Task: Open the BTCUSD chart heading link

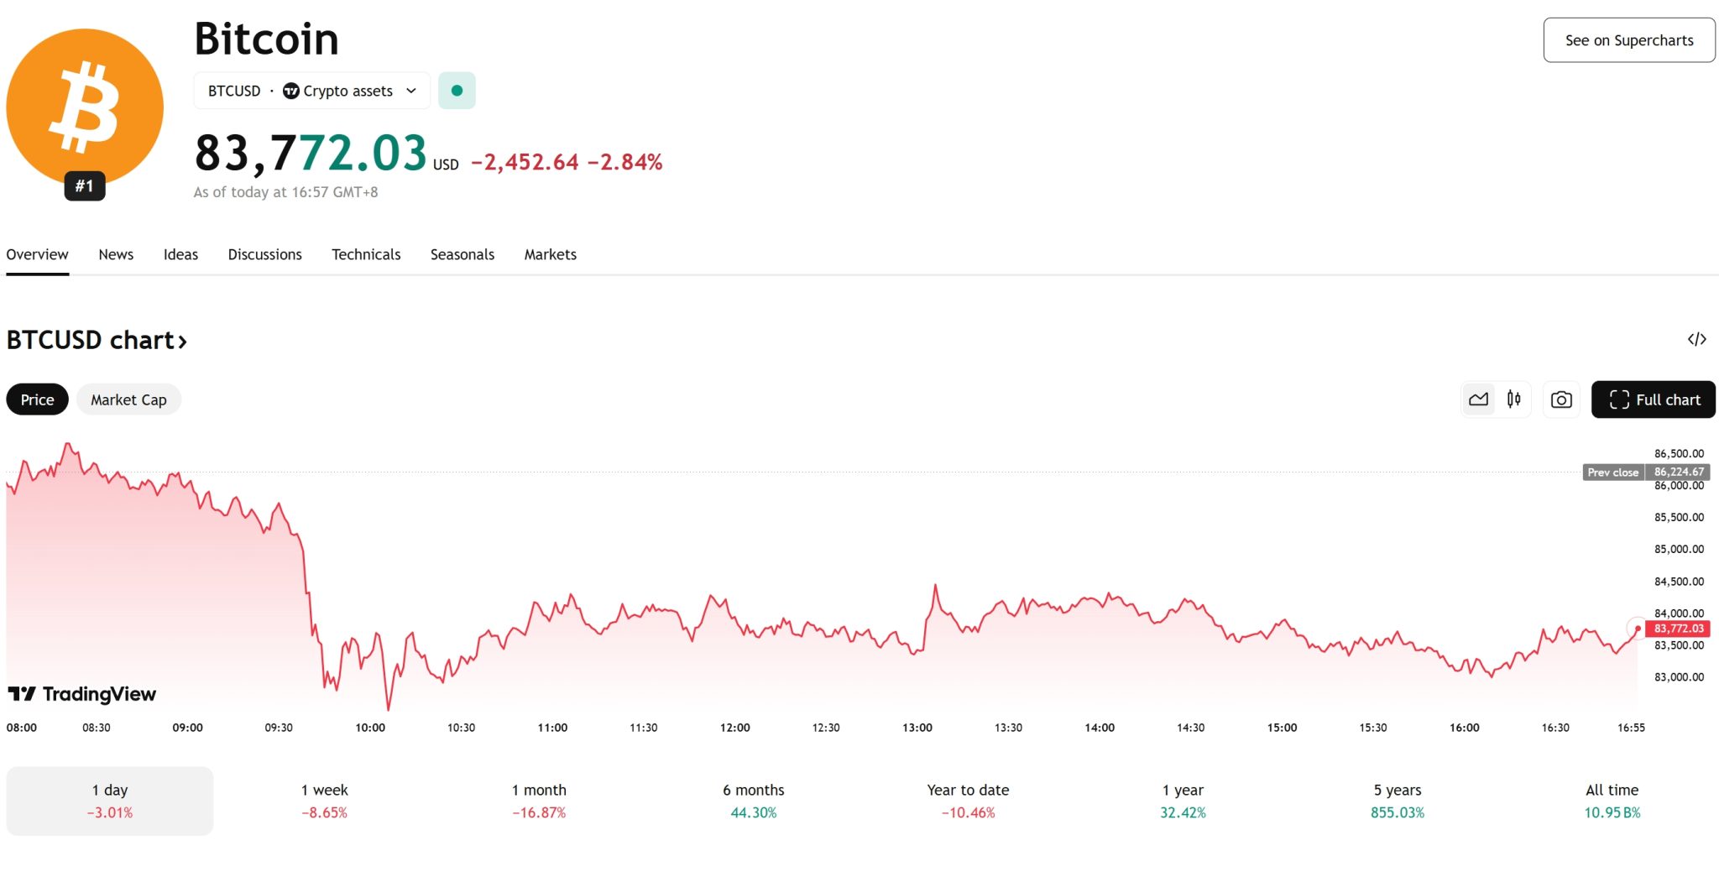Action: click(x=97, y=340)
